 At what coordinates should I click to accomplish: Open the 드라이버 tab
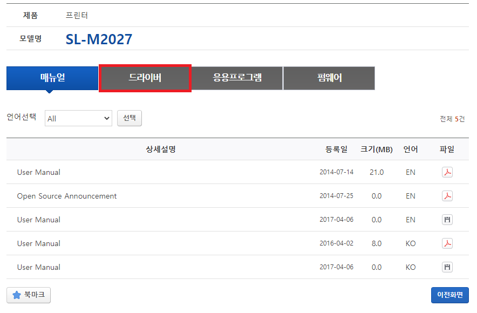145,78
